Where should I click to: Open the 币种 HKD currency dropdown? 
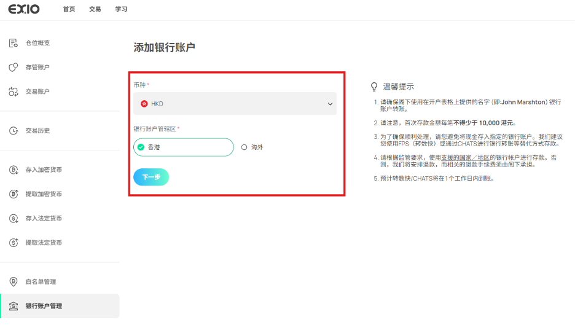235,104
